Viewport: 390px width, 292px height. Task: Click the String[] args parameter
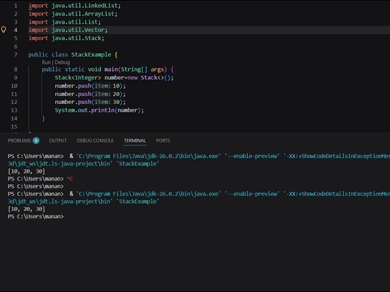(x=143, y=69)
